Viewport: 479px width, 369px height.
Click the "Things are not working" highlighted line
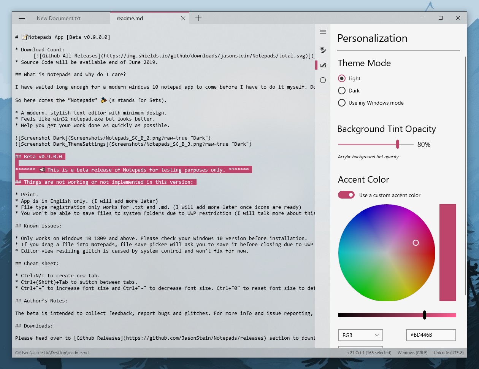tap(106, 182)
